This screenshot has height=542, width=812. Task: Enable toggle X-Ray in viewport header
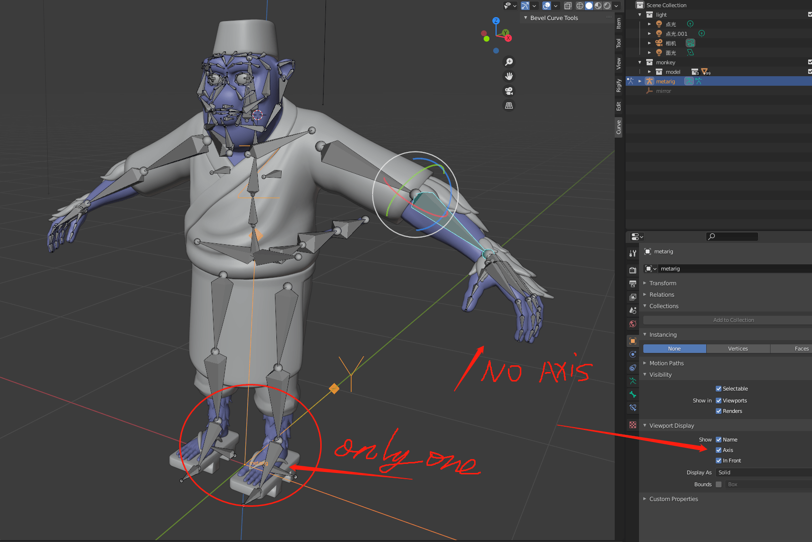[568, 6]
